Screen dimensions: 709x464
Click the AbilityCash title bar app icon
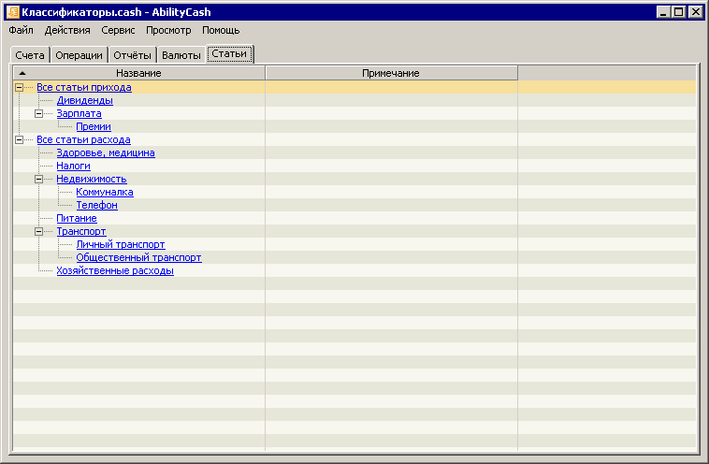click(x=12, y=12)
